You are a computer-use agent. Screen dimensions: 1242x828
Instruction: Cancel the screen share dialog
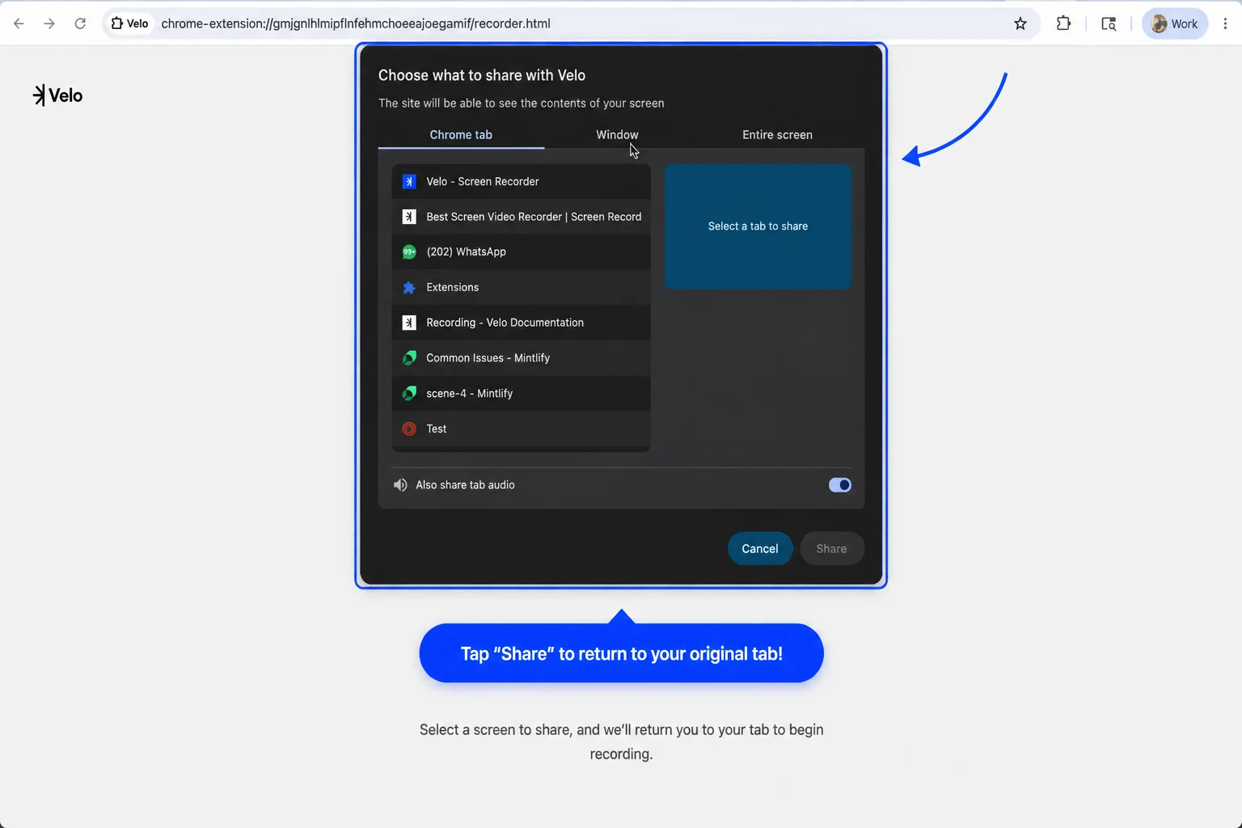point(760,548)
